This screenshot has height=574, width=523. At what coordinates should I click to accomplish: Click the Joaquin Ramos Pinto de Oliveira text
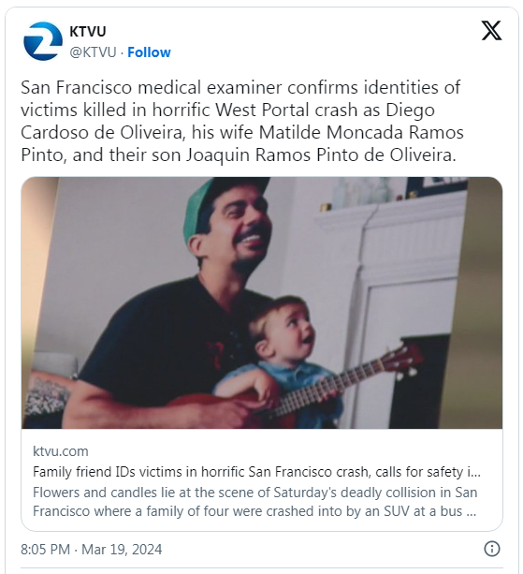pos(320,155)
